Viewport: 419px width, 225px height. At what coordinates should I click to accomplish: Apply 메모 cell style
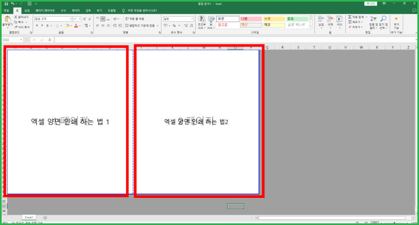[274, 25]
